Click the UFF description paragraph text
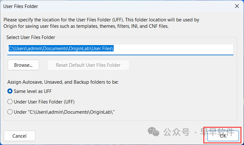This screenshot has width=244, height=145. pos(101,23)
